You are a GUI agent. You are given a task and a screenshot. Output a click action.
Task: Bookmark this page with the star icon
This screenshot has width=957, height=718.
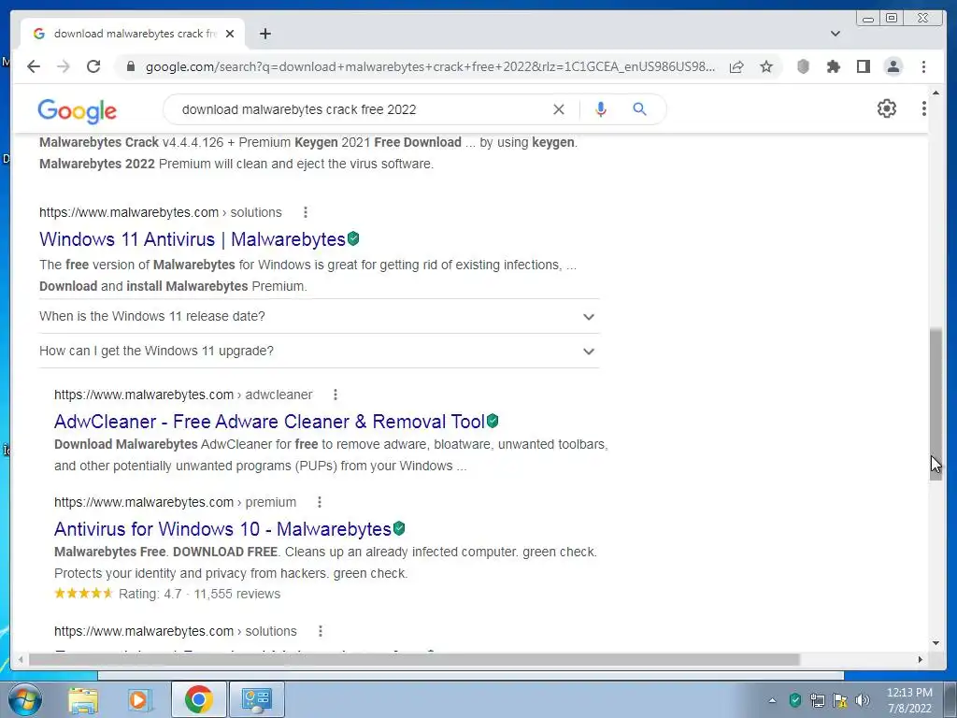766,66
